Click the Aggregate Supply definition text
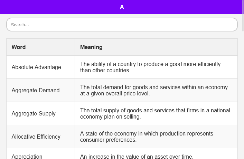Screen dimensions: 244x159 (155, 113)
